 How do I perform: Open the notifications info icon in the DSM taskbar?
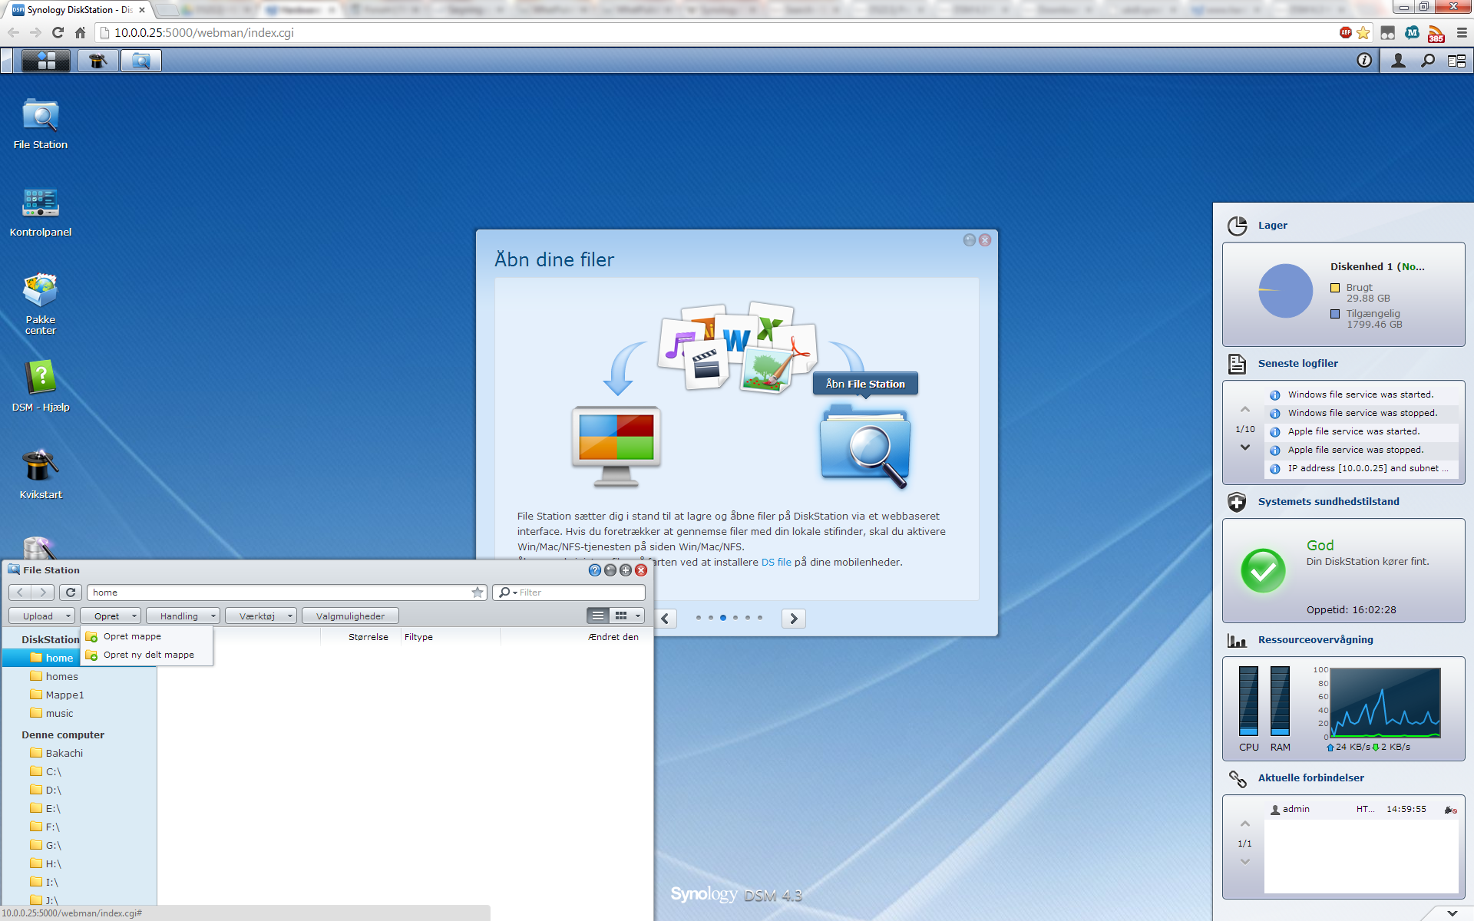click(x=1364, y=61)
